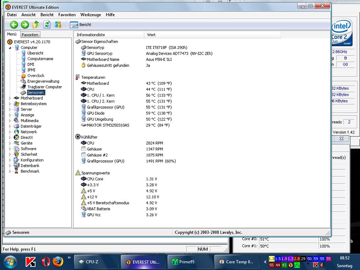360x270 pixels.
Task: Select the VBAT Batterie voltage row
Action: 119,209
